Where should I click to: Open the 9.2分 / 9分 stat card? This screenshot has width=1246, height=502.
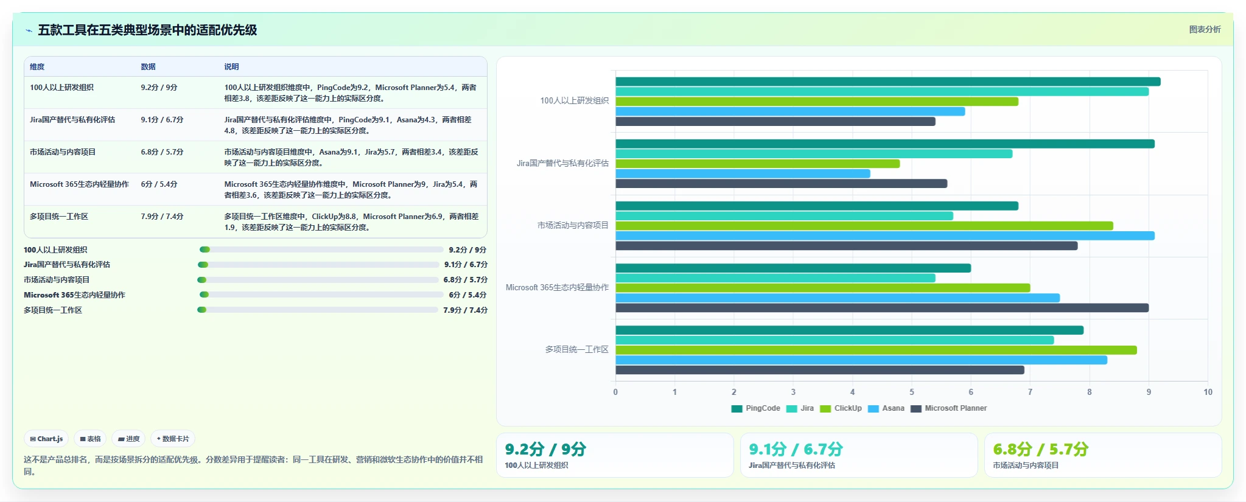coord(615,455)
